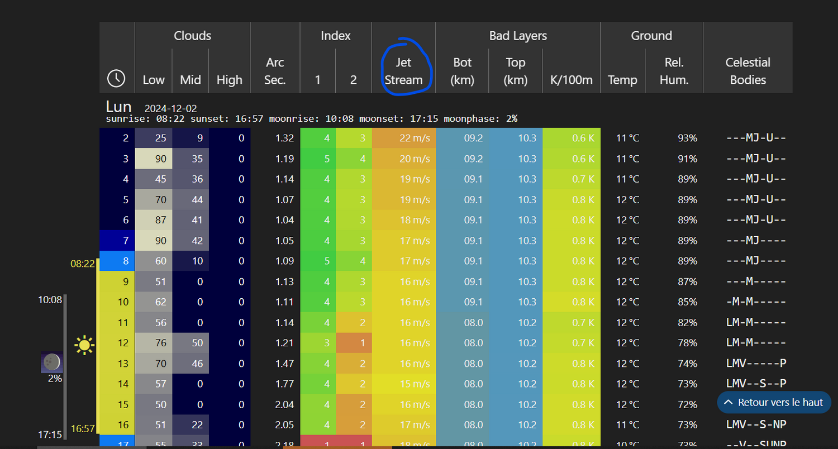Click the Mid clouds column header
The width and height of the screenshot is (838, 449).
click(x=191, y=80)
